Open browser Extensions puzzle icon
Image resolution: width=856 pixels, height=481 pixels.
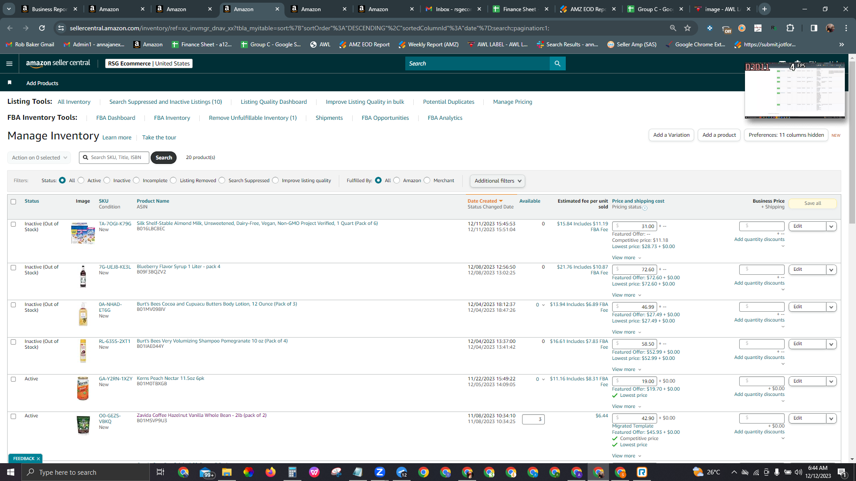(790, 28)
